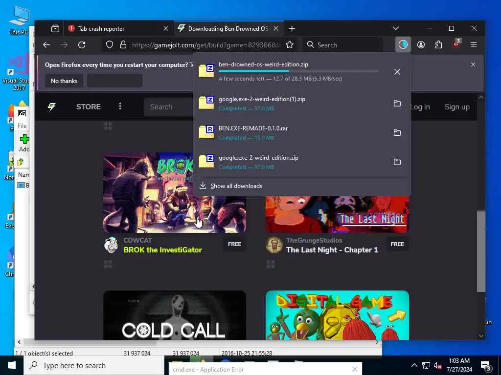Click the No thanks button

[64, 81]
